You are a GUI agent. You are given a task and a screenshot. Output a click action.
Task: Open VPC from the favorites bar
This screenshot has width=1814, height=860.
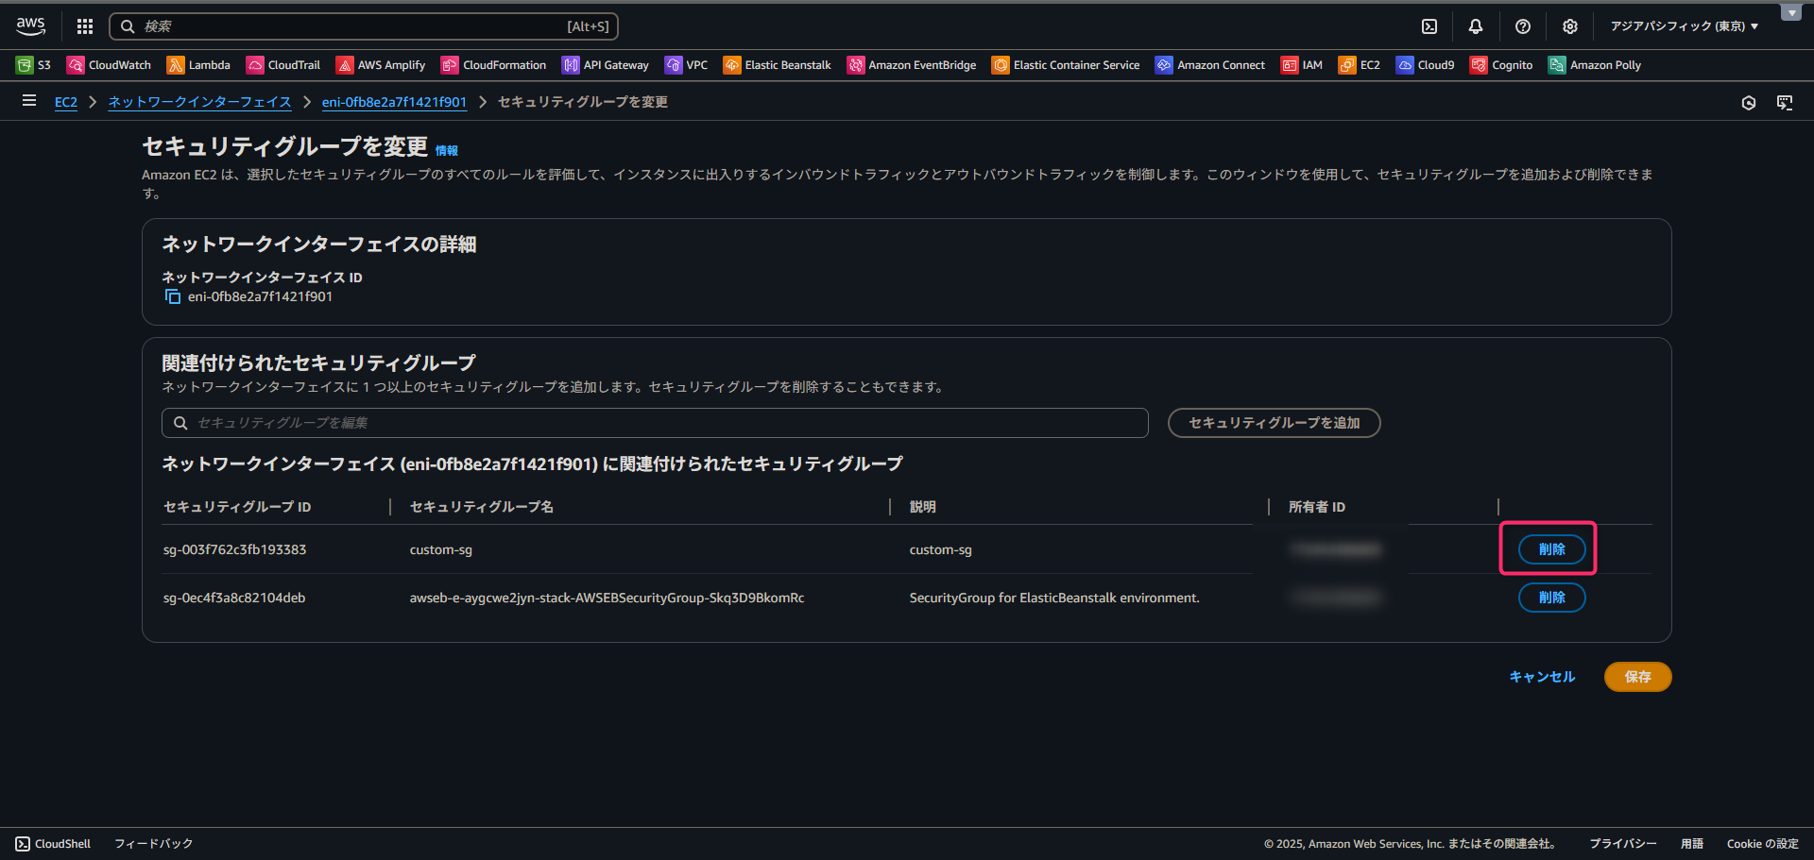coord(687,65)
